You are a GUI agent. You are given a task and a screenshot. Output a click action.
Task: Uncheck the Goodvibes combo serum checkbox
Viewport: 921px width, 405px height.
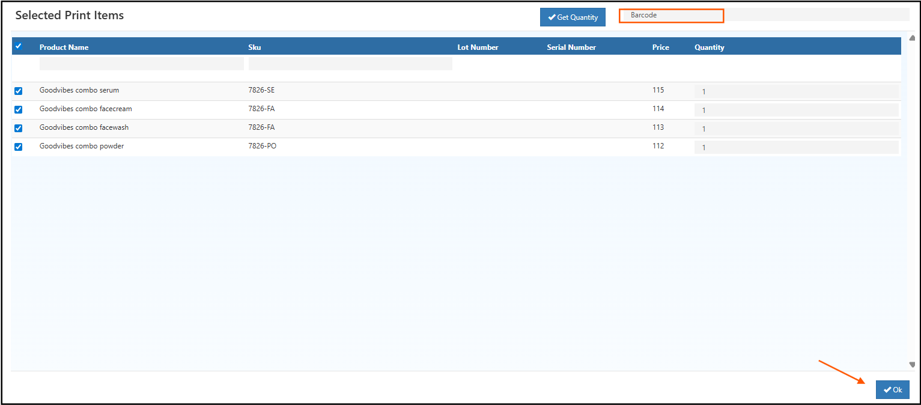pos(18,91)
